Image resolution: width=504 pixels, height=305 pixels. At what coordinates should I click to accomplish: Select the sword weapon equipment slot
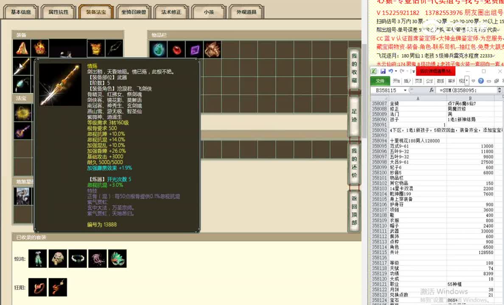(22, 67)
